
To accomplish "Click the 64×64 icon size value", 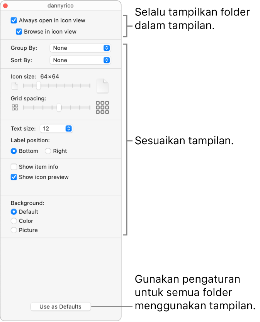I will click(x=49, y=77).
